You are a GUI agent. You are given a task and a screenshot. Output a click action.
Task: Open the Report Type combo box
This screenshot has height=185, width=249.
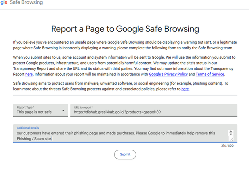point(41,110)
